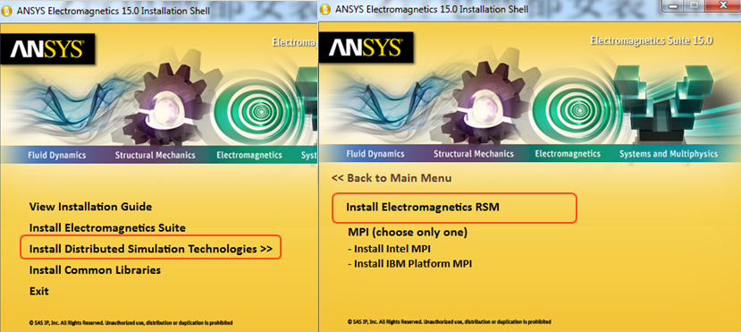Go Back to Main Menu
Screen dimensions: 741x332
tap(392, 178)
